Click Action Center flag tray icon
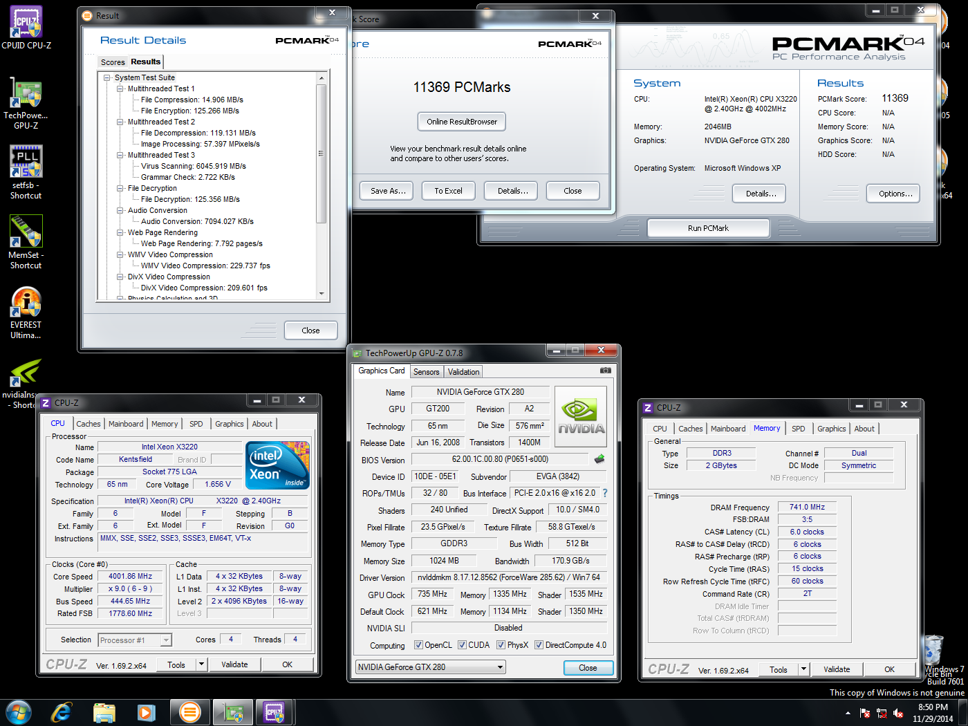 tap(864, 713)
